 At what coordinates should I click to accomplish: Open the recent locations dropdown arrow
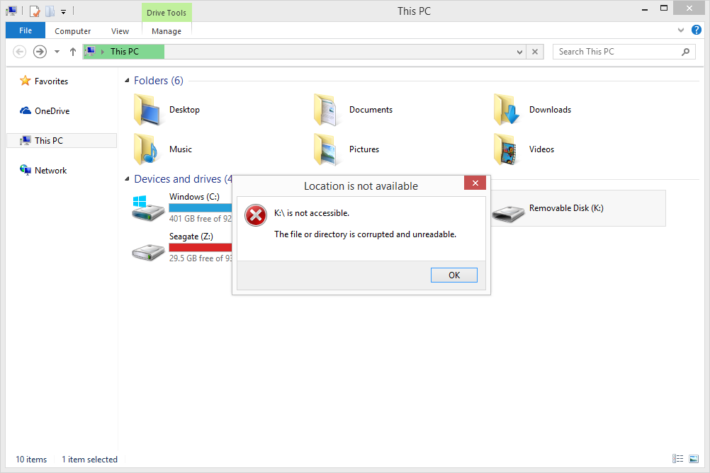(57, 52)
